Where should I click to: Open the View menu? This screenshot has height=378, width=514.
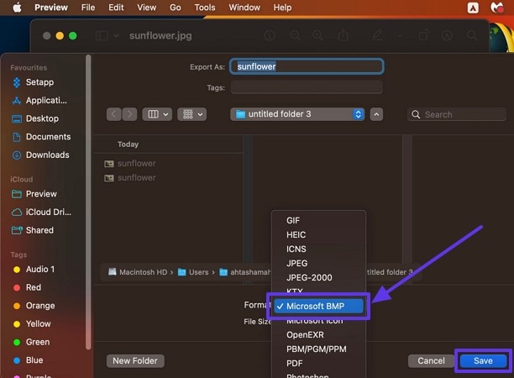[x=146, y=8]
